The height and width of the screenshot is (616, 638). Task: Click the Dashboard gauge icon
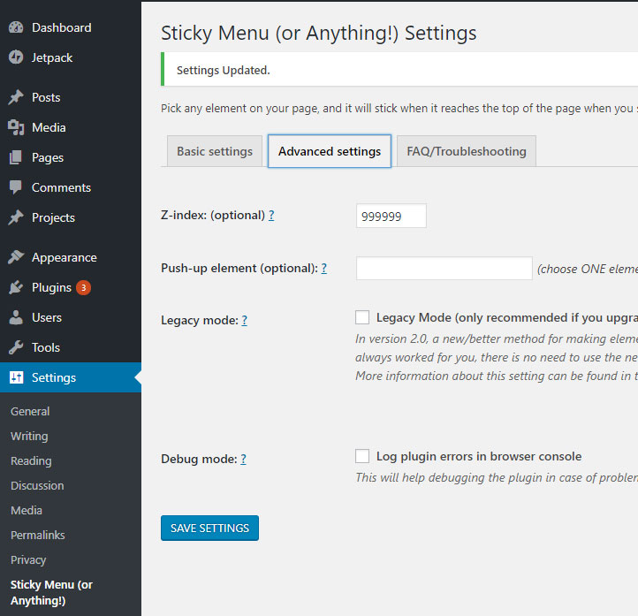tap(16, 27)
